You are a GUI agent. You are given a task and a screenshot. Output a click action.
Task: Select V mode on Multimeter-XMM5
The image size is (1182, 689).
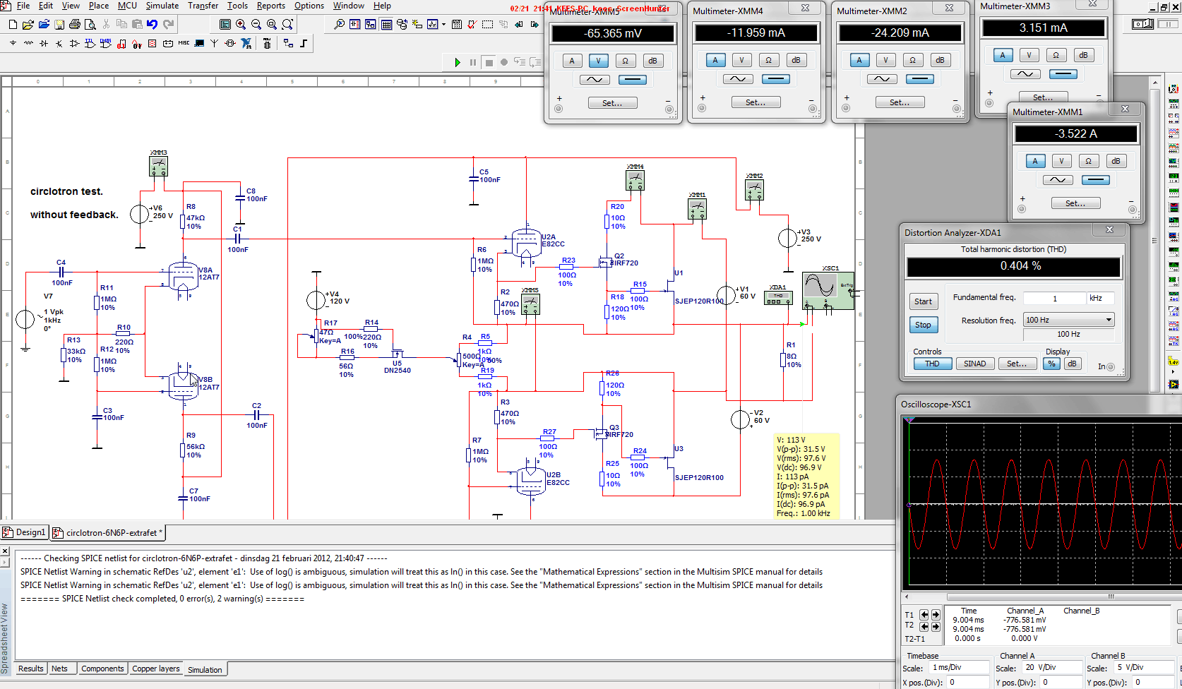[598, 61]
